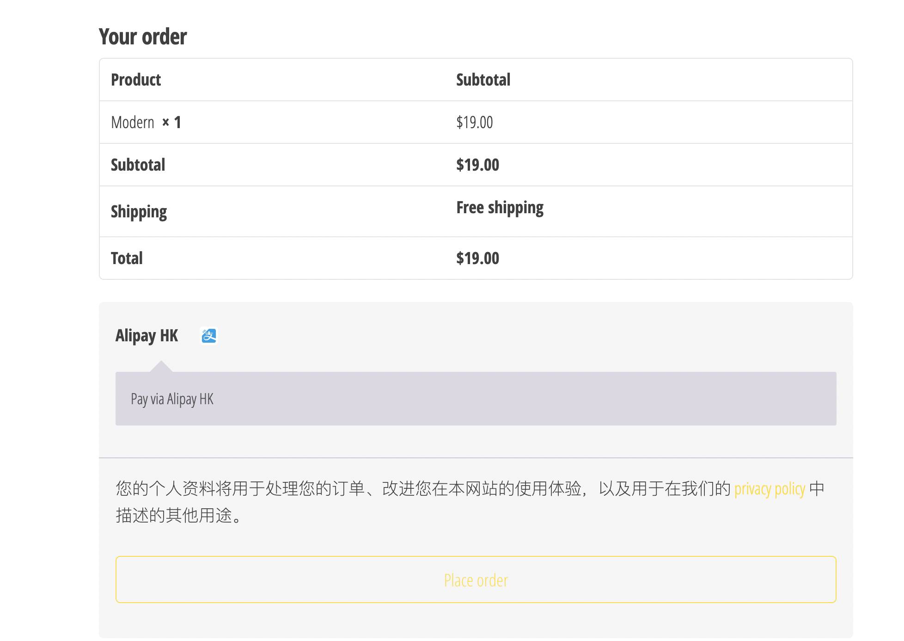Click the Chinese personal data notice text
This screenshot has height=641, width=904.
pos(416,489)
